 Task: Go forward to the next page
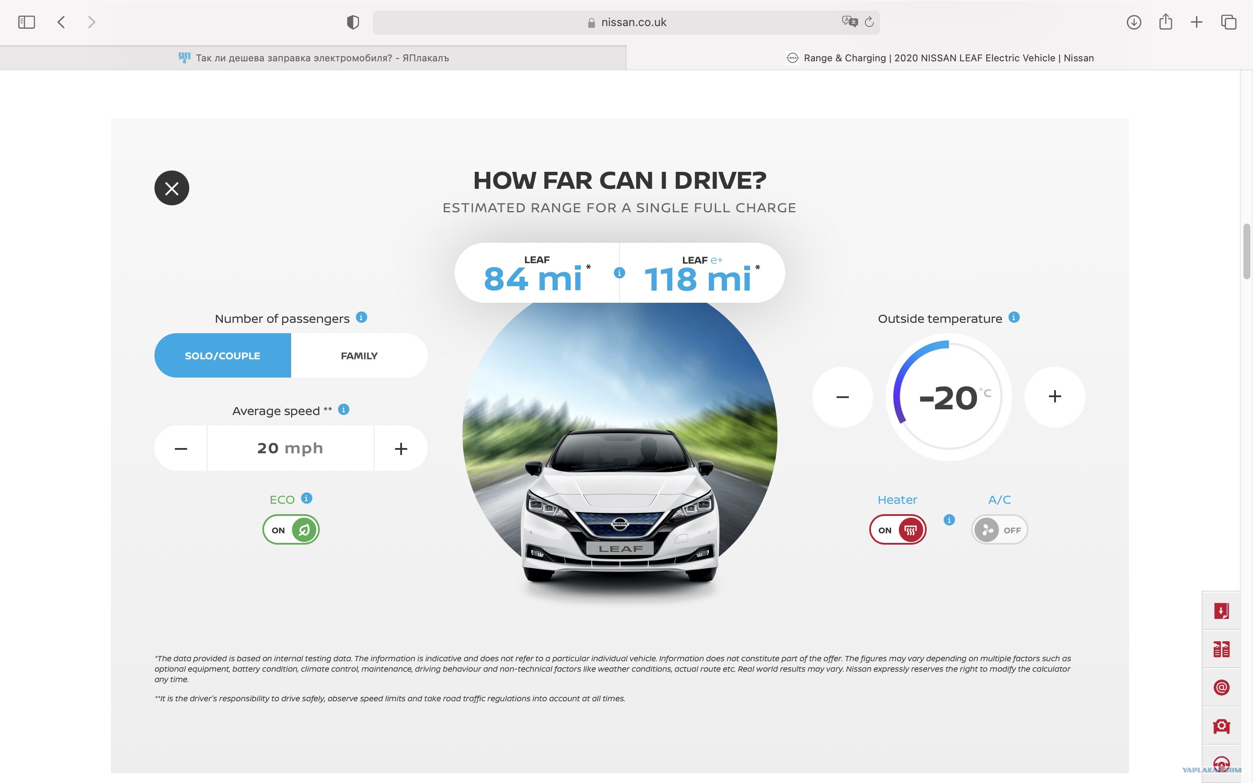coord(92,22)
